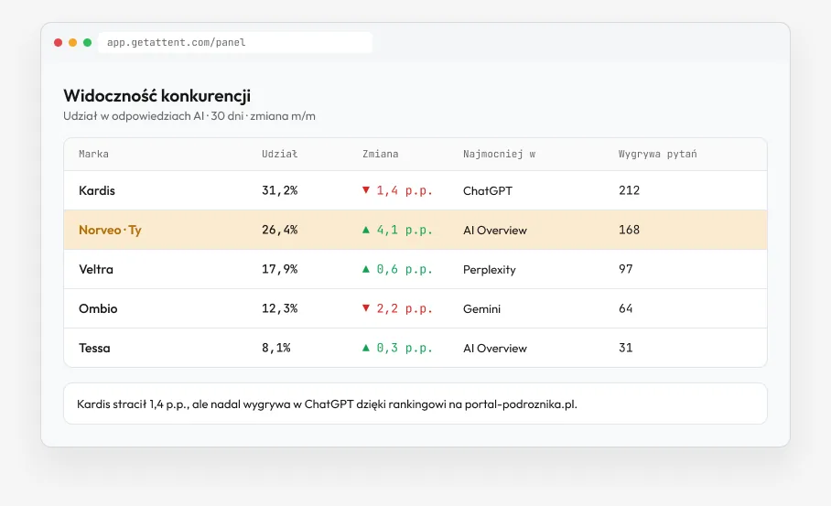Click the 17,9% share value
The image size is (831, 506).
[280, 269]
